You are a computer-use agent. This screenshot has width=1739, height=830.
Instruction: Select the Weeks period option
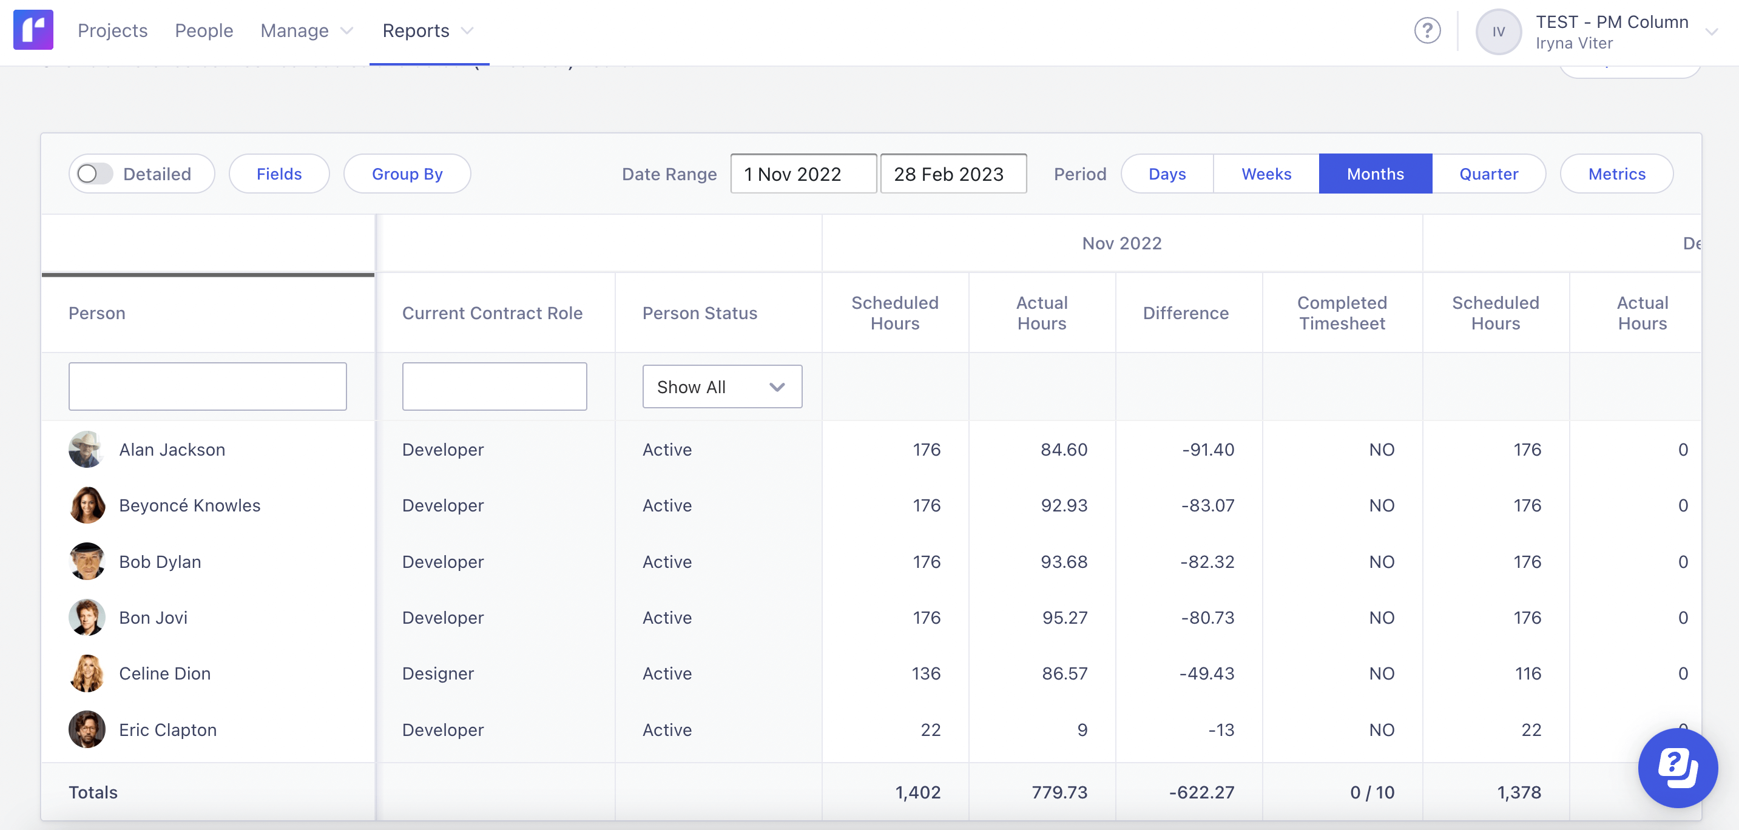(1266, 174)
